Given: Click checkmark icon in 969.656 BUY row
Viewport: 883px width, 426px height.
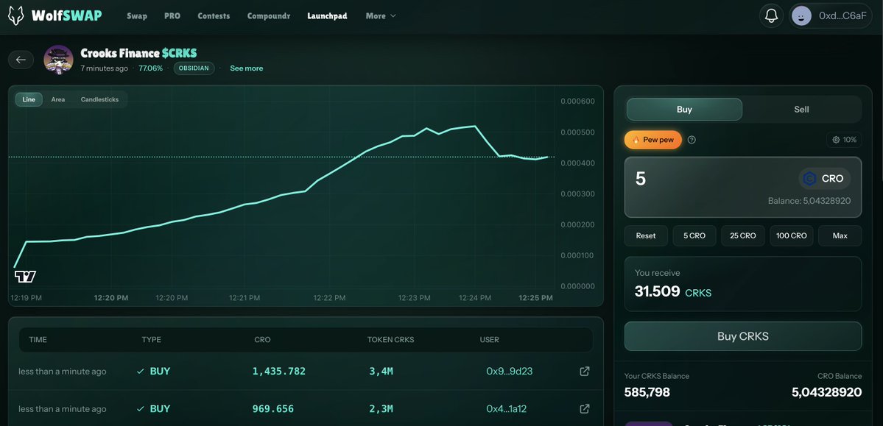Looking at the screenshot, I should [x=140, y=408].
